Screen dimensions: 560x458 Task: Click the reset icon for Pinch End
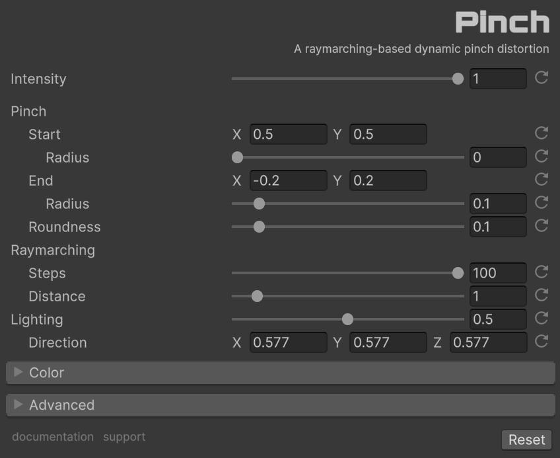coord(542,180)
